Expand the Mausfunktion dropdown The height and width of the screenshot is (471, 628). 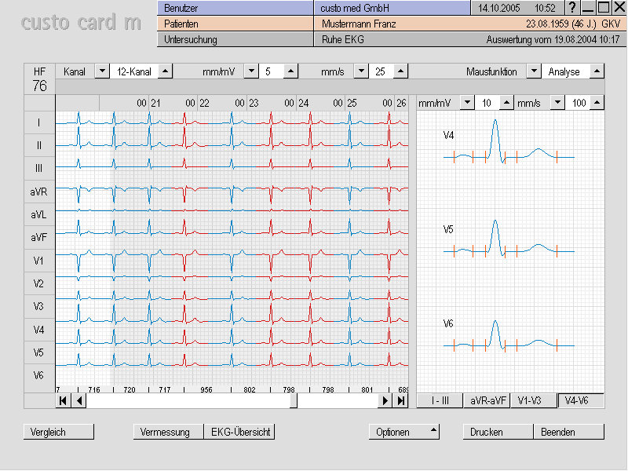coord(533,71)
